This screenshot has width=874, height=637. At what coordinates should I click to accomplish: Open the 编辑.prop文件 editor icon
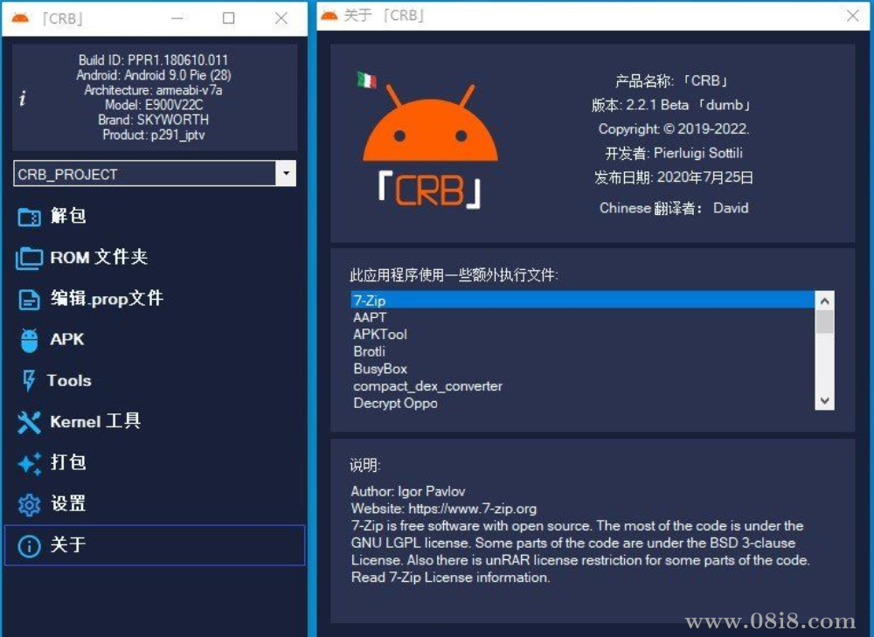(28, 299)
